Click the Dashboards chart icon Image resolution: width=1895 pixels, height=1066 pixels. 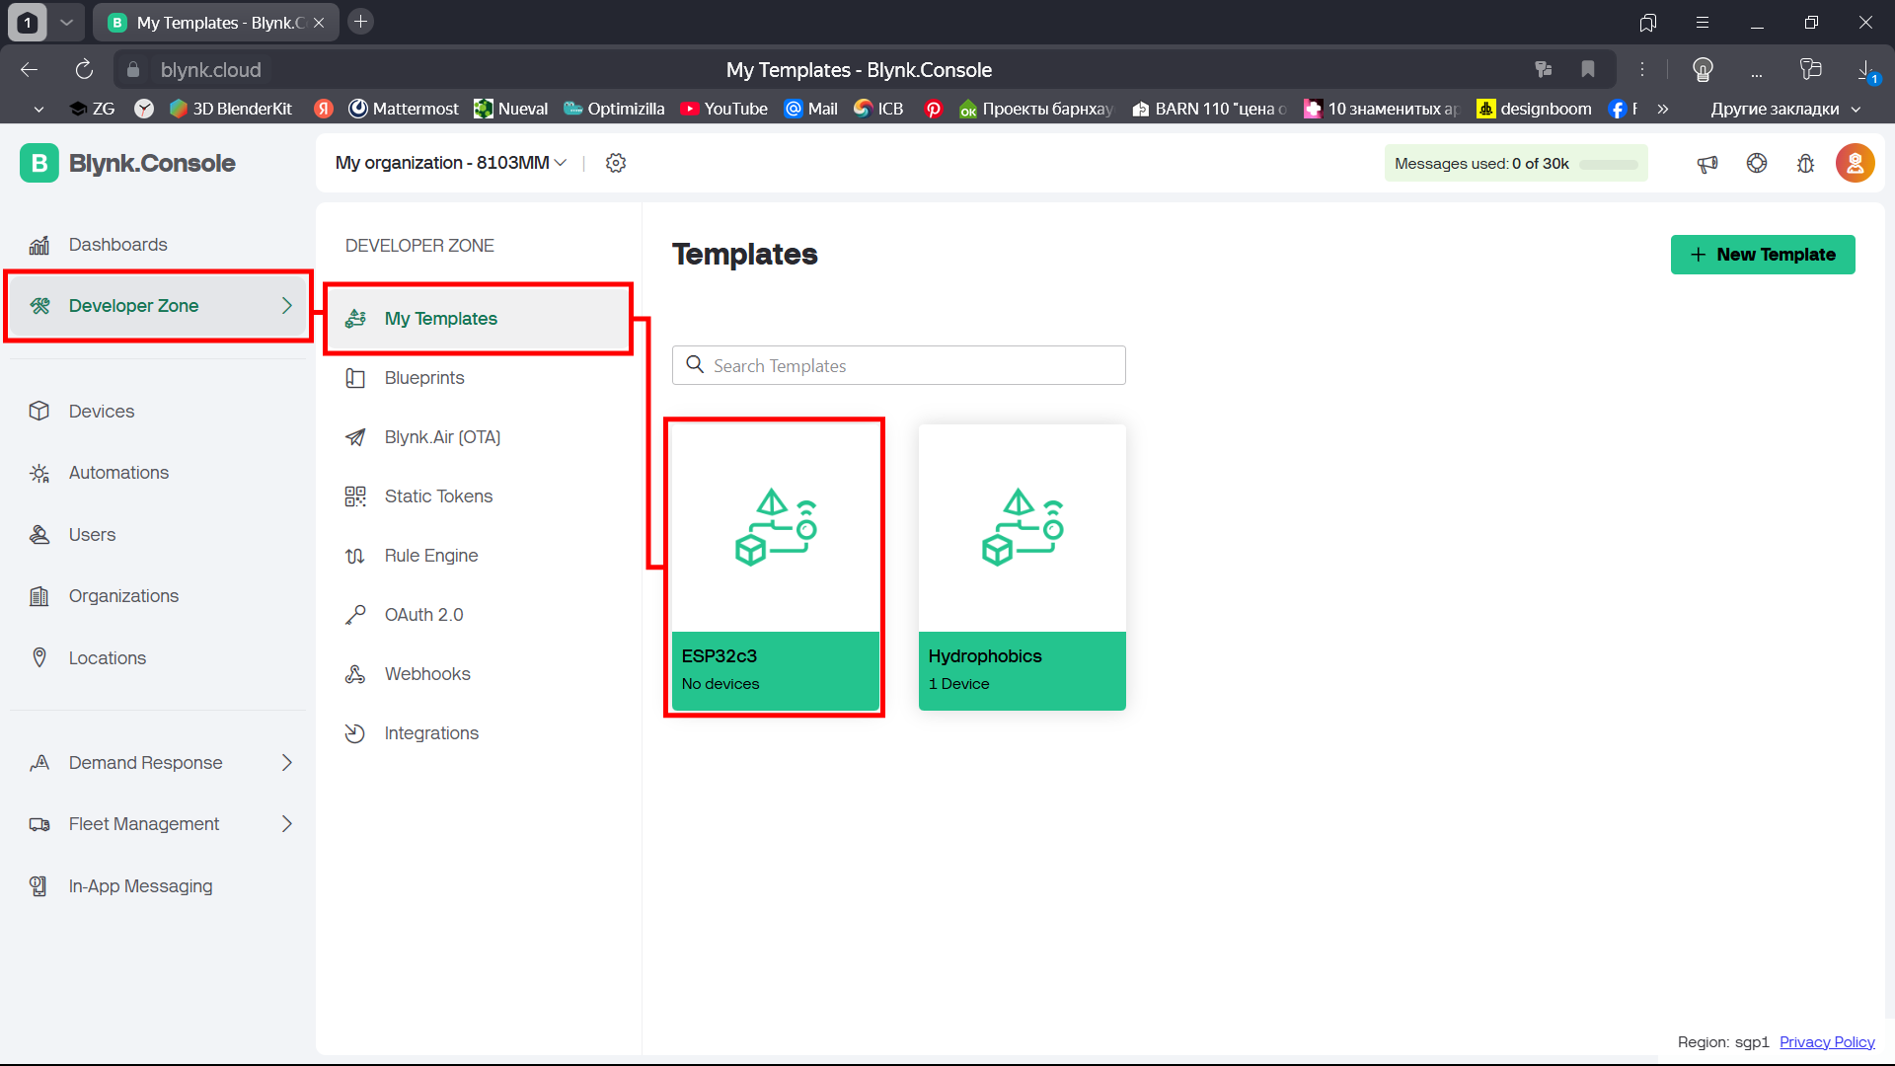(x=39, y=245)
